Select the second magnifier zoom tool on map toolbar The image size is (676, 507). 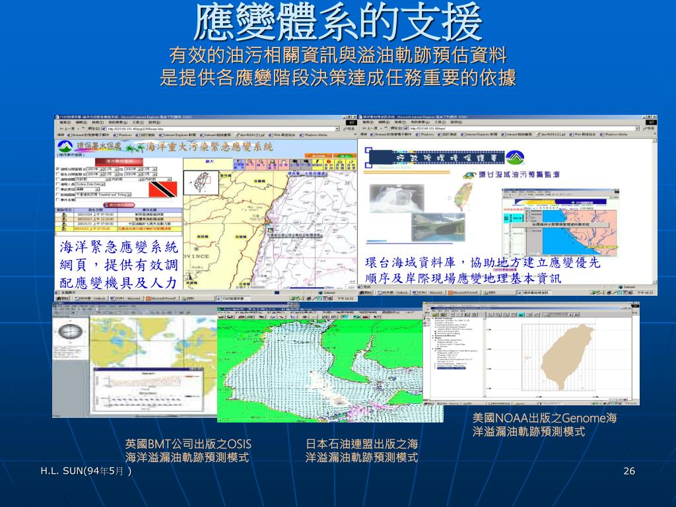coord(261,164)
